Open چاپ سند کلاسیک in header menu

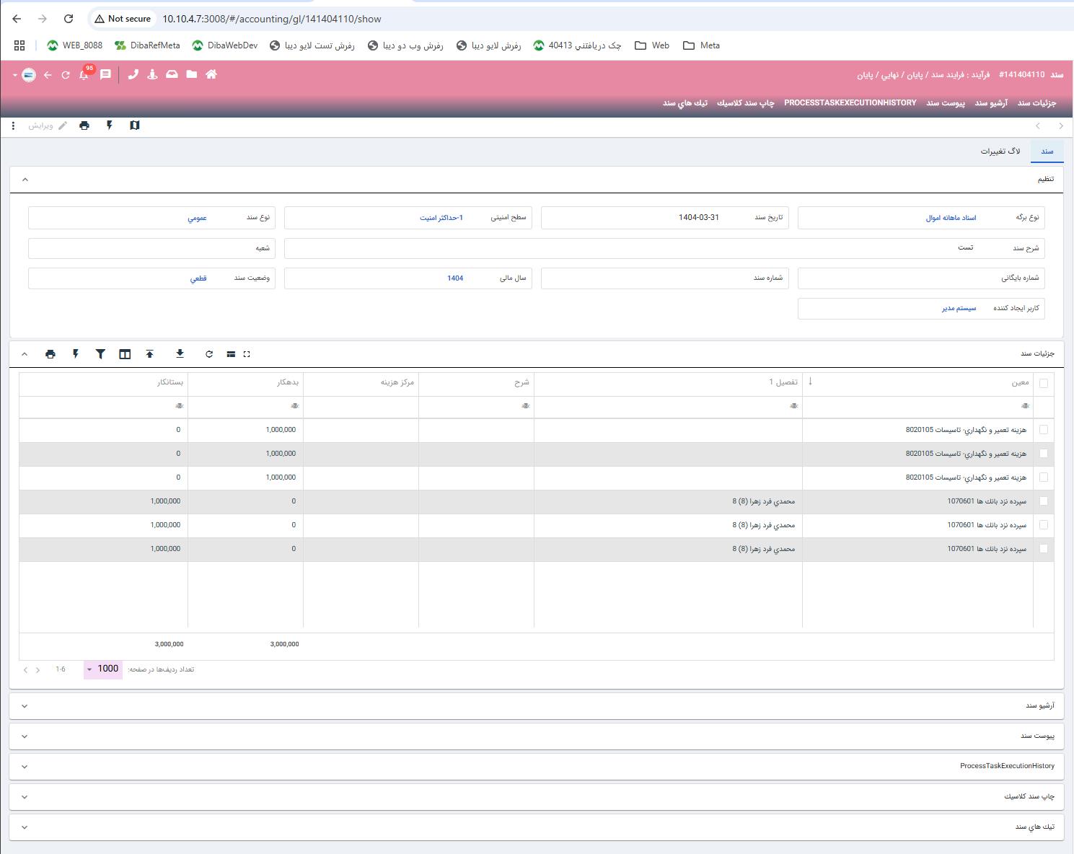click(746, 103)
